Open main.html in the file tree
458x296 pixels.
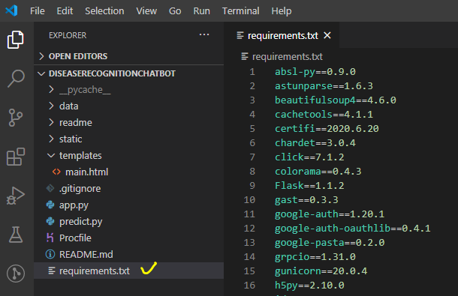coord(86,172)
